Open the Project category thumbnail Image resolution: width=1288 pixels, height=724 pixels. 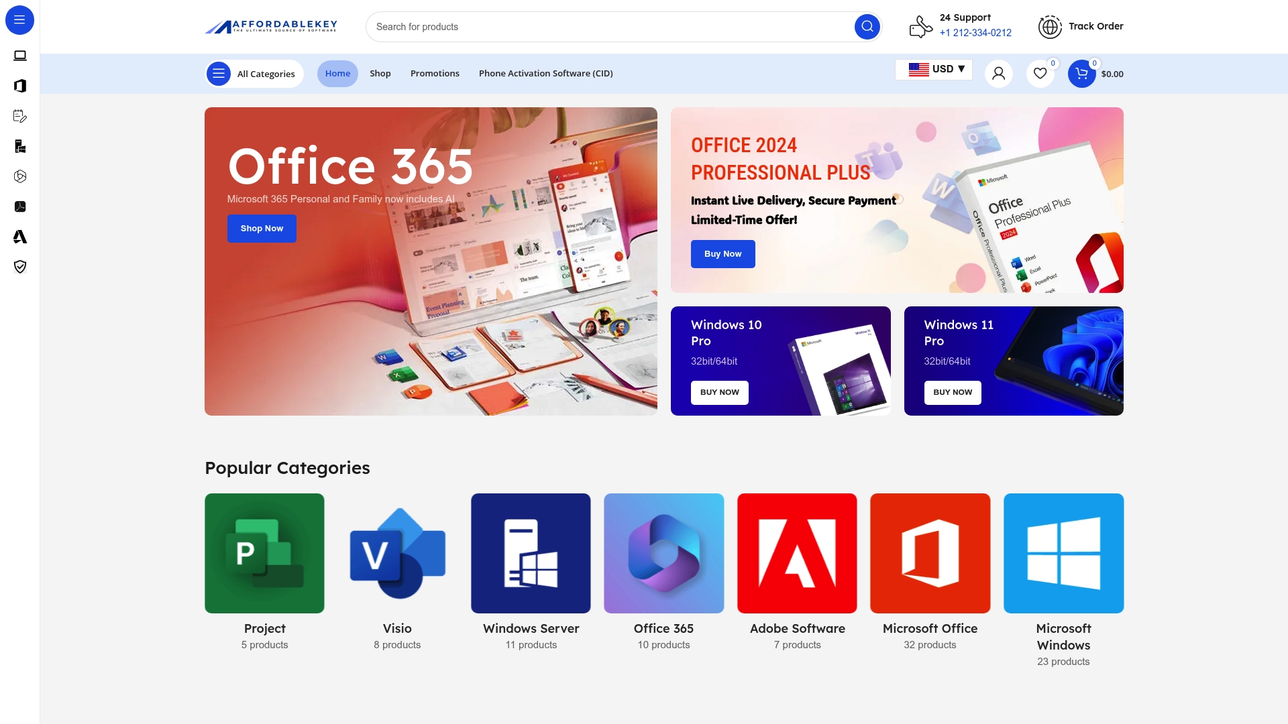264,554
